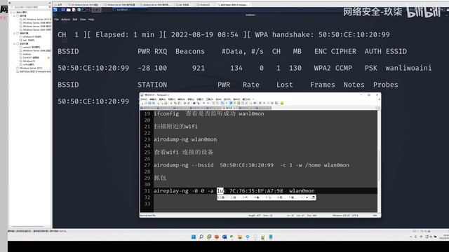Switch to the 主页 home tab in VMware
The width and height of the screenshot is (449, 252).
[x=60, y=5]
